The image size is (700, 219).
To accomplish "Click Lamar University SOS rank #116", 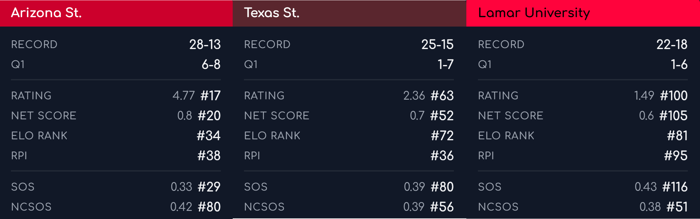I will coord(675,187).
